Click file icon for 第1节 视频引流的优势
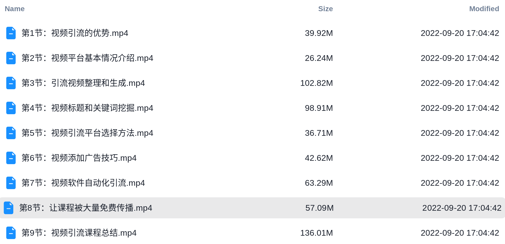The height and width of the screenshot is (244, 505). coord(11,33)
